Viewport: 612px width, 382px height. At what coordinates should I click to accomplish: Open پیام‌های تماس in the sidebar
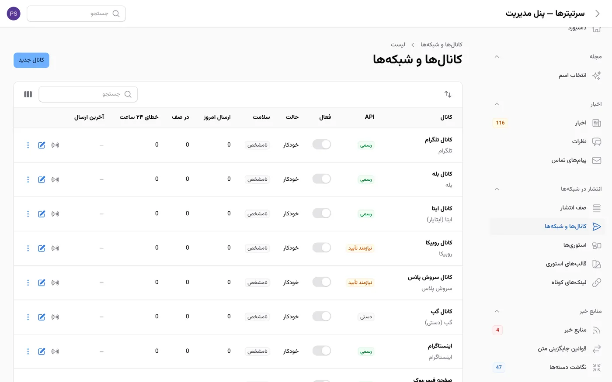point(547,160)
